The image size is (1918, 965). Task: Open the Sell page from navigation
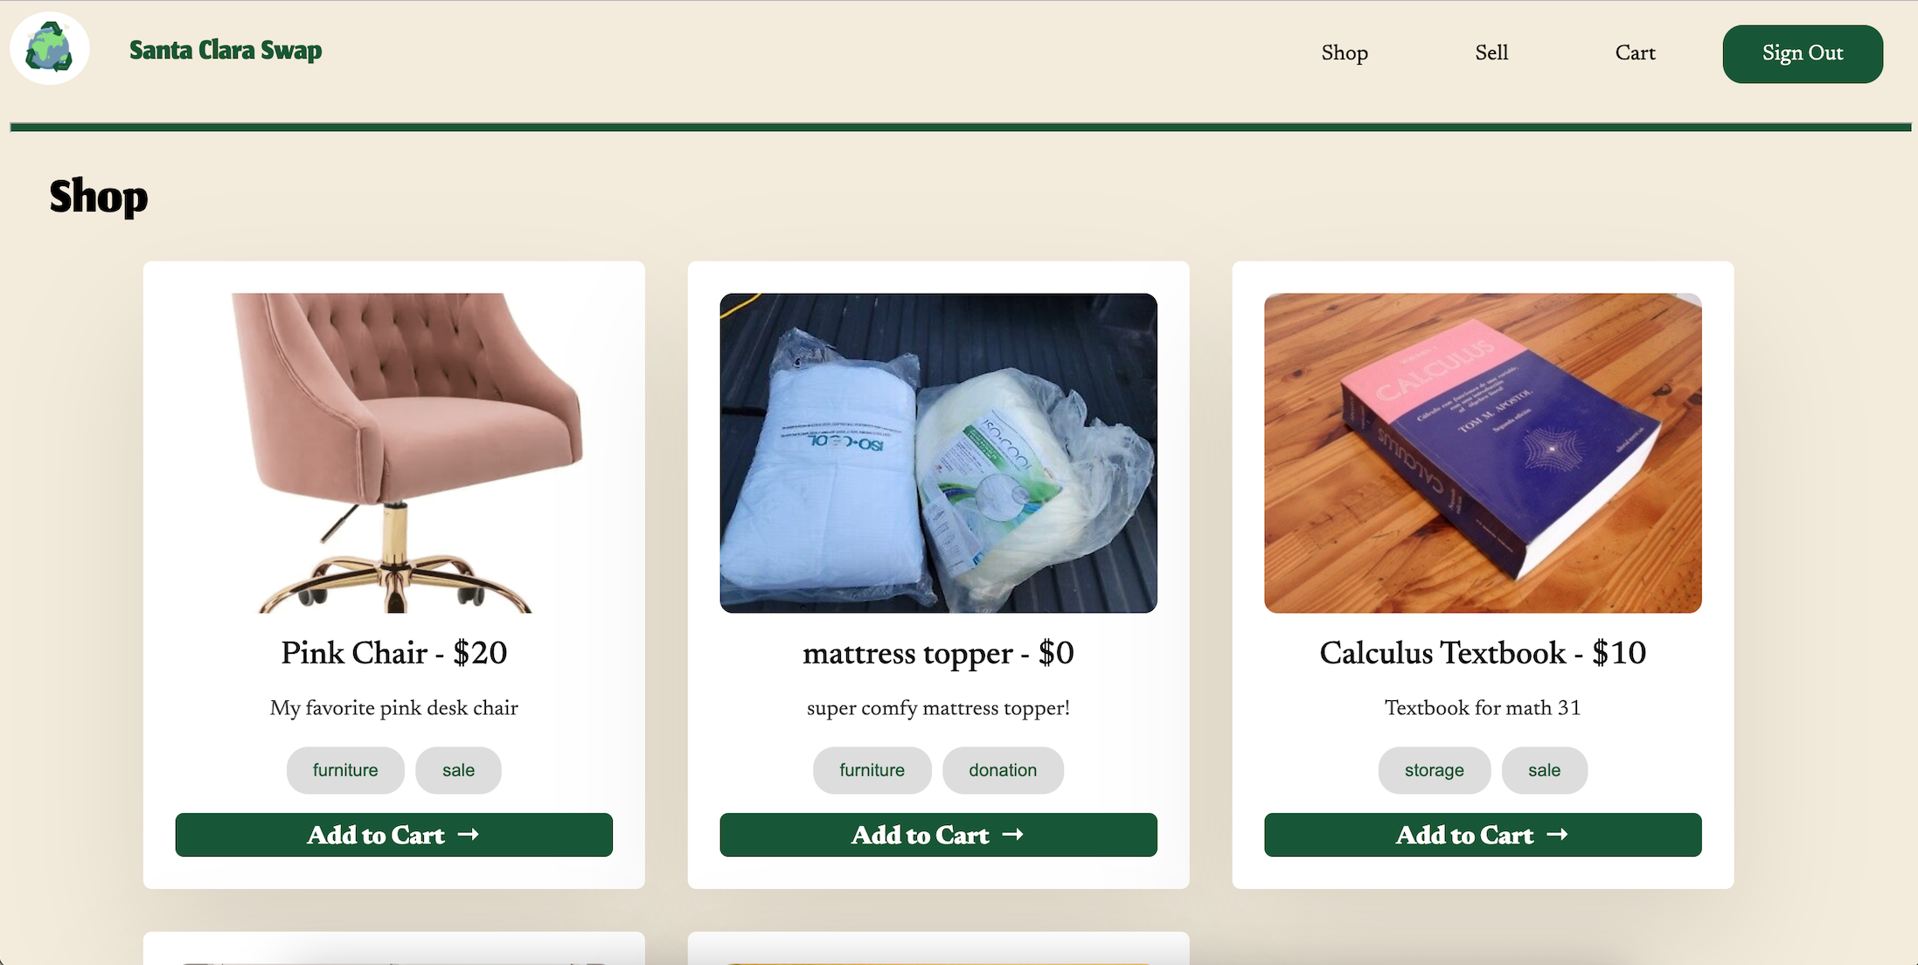1491,53
